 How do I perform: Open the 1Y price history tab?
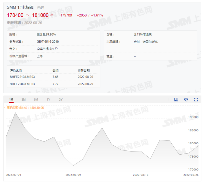click(x=48, y=99)
